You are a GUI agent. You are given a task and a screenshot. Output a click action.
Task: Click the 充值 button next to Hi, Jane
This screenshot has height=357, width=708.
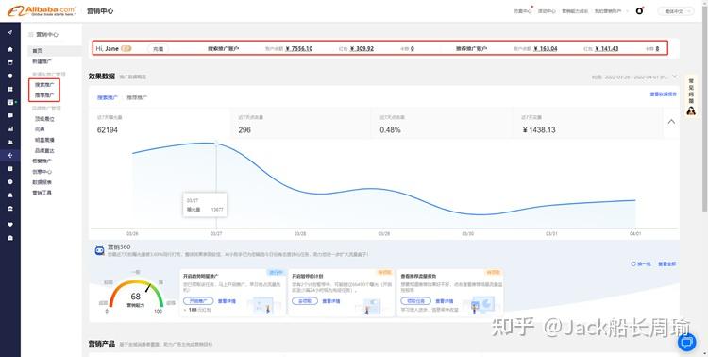[158, 49]
